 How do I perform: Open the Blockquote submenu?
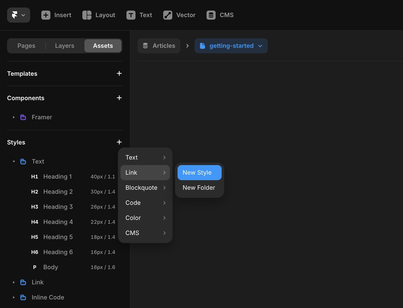(145, 187)
